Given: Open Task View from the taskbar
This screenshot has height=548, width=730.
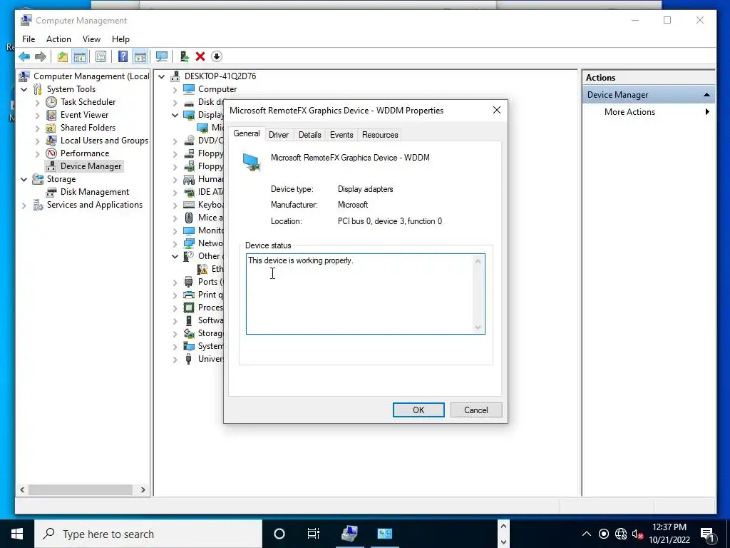Looking at the screenshot, I should click(314, 534).
